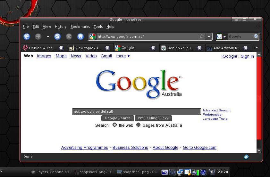The image size is (270, 177).
Task: Open the Edit menu
Action: click(36, 27)
